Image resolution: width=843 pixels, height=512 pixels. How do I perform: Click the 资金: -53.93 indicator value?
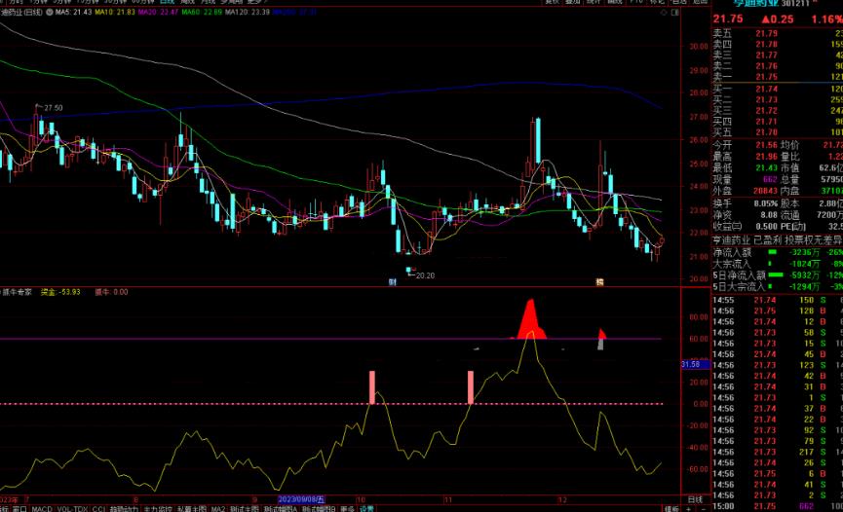60,292
